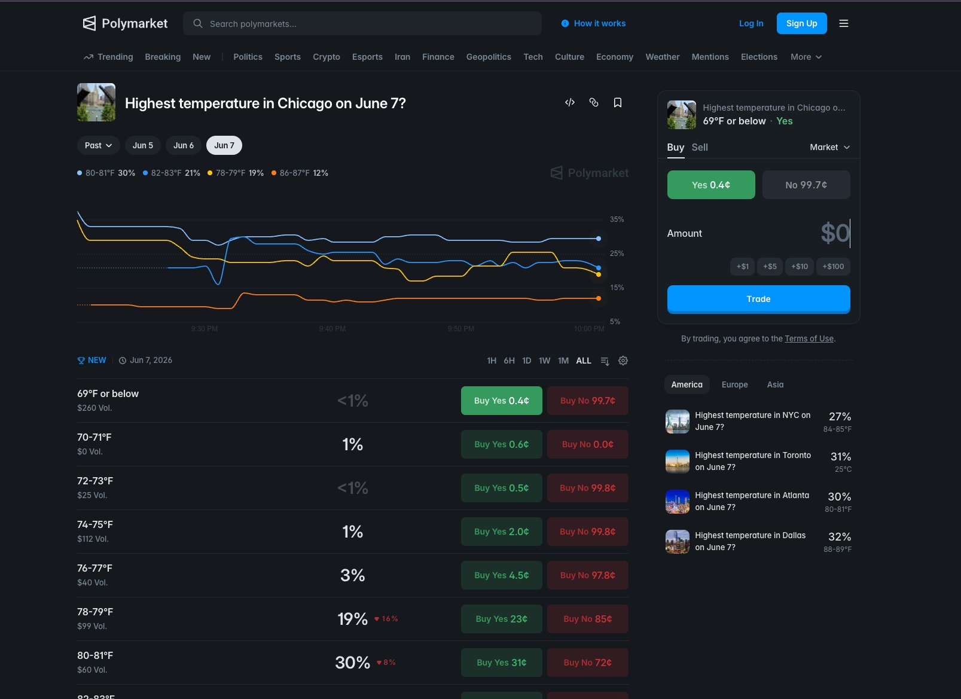
Task: Switch to the Sell tab
Action: (x=700, y=147)
